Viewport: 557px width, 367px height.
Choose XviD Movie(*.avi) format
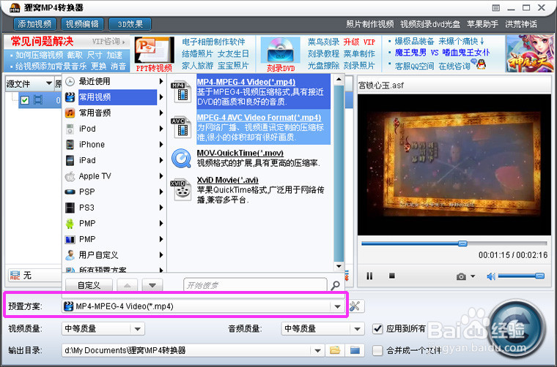(228, 180)
